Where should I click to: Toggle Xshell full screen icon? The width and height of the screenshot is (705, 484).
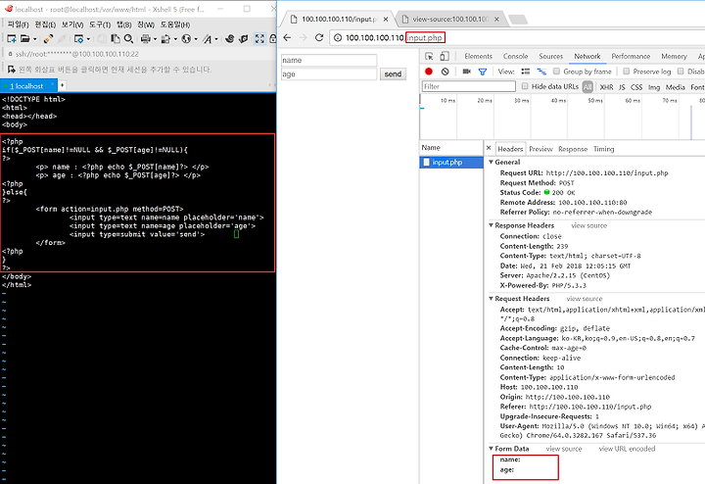click(x=259, y=38)
